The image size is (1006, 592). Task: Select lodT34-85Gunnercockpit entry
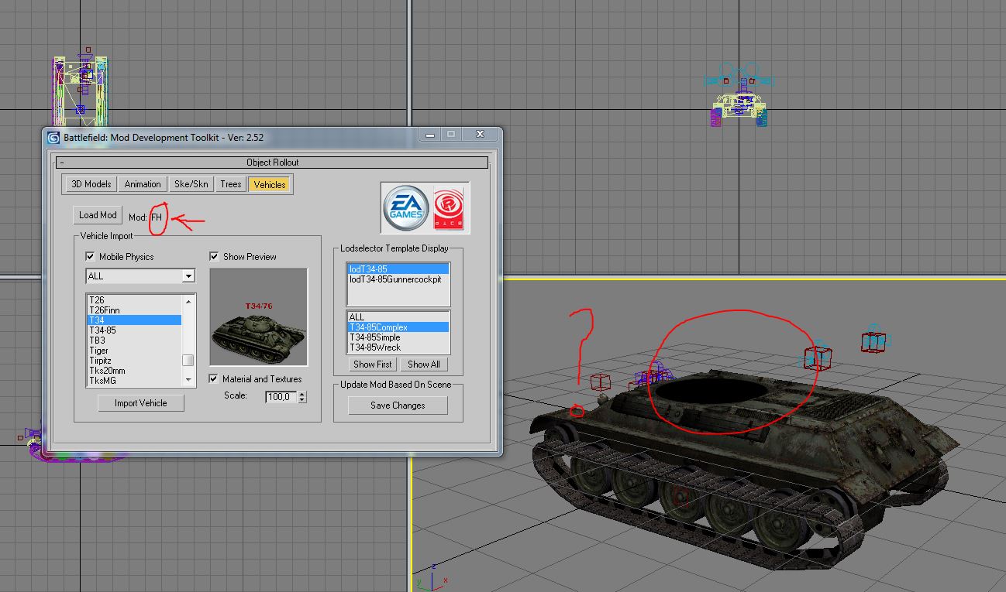coord(398,279)
